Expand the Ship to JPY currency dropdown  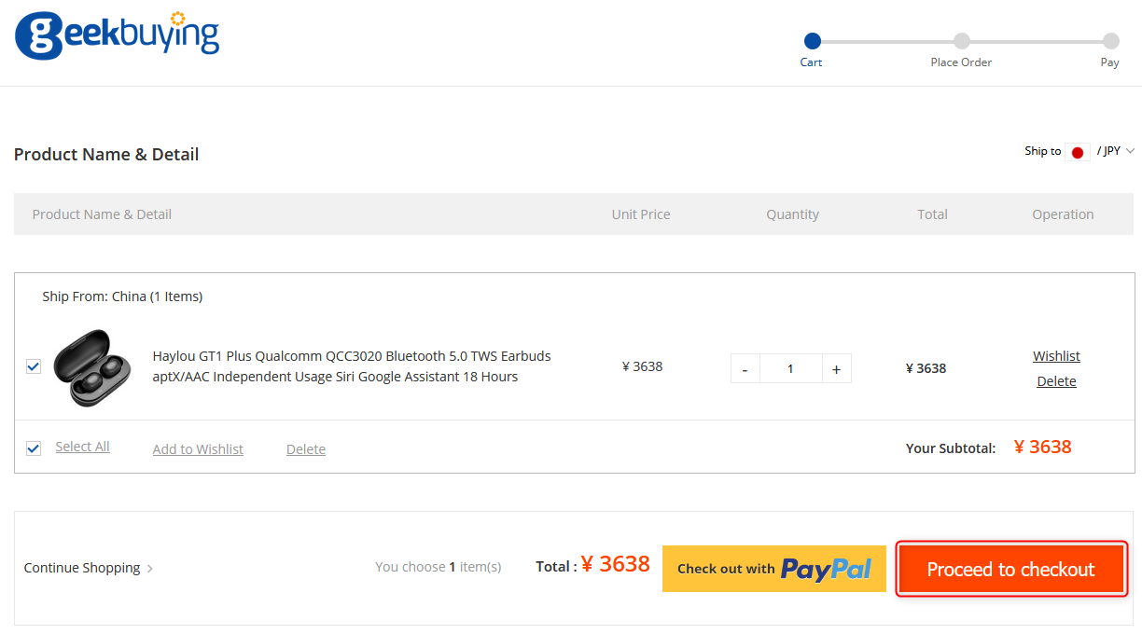tap(1114, 151)
